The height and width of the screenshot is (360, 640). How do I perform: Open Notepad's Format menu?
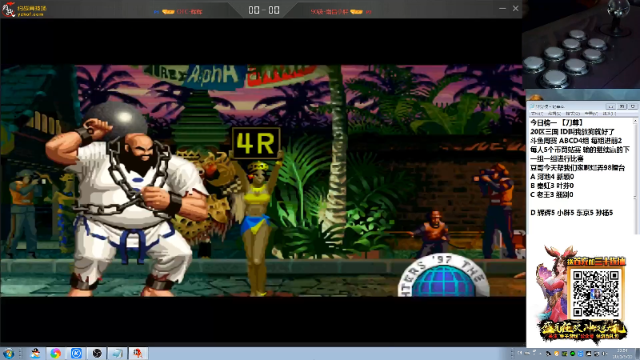tap(573, 114)
